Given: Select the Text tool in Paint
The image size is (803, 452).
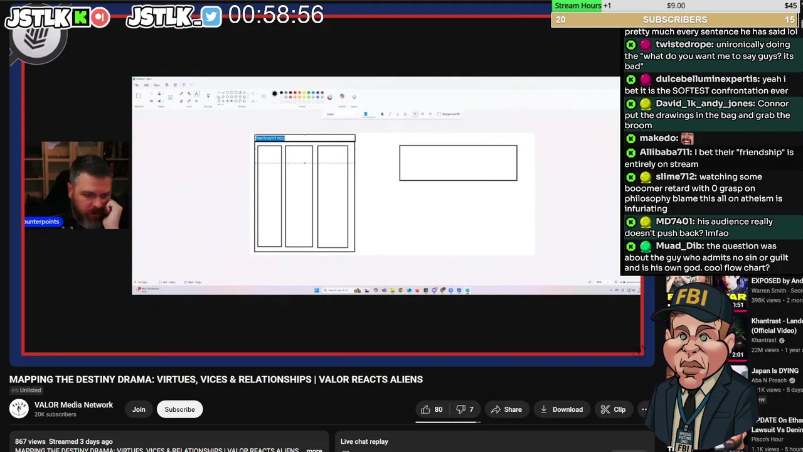Looking at the screenshot, I should tap(196, 94).
